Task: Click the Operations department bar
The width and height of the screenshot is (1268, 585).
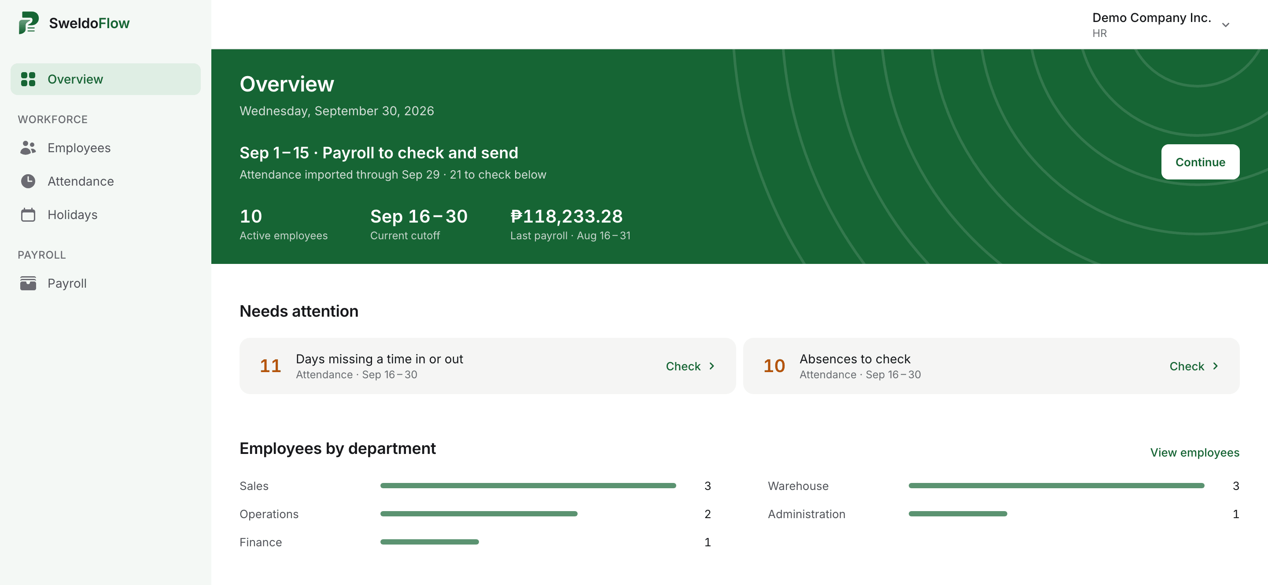Action: point(479,514)
